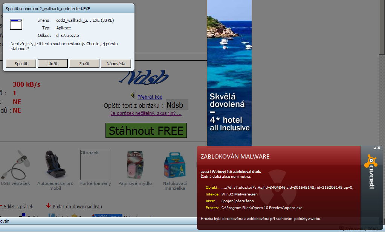Click the application file icon in dialog
The width and height of the screenshot is (385, 232).
16,24
